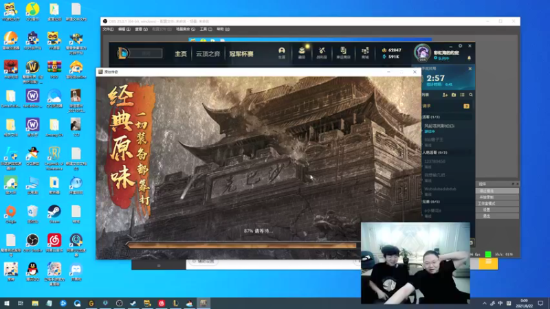Open the Recycle Bin on desktop
The height and width of the screenshot is (309, 550).
[x=32, y=214]
